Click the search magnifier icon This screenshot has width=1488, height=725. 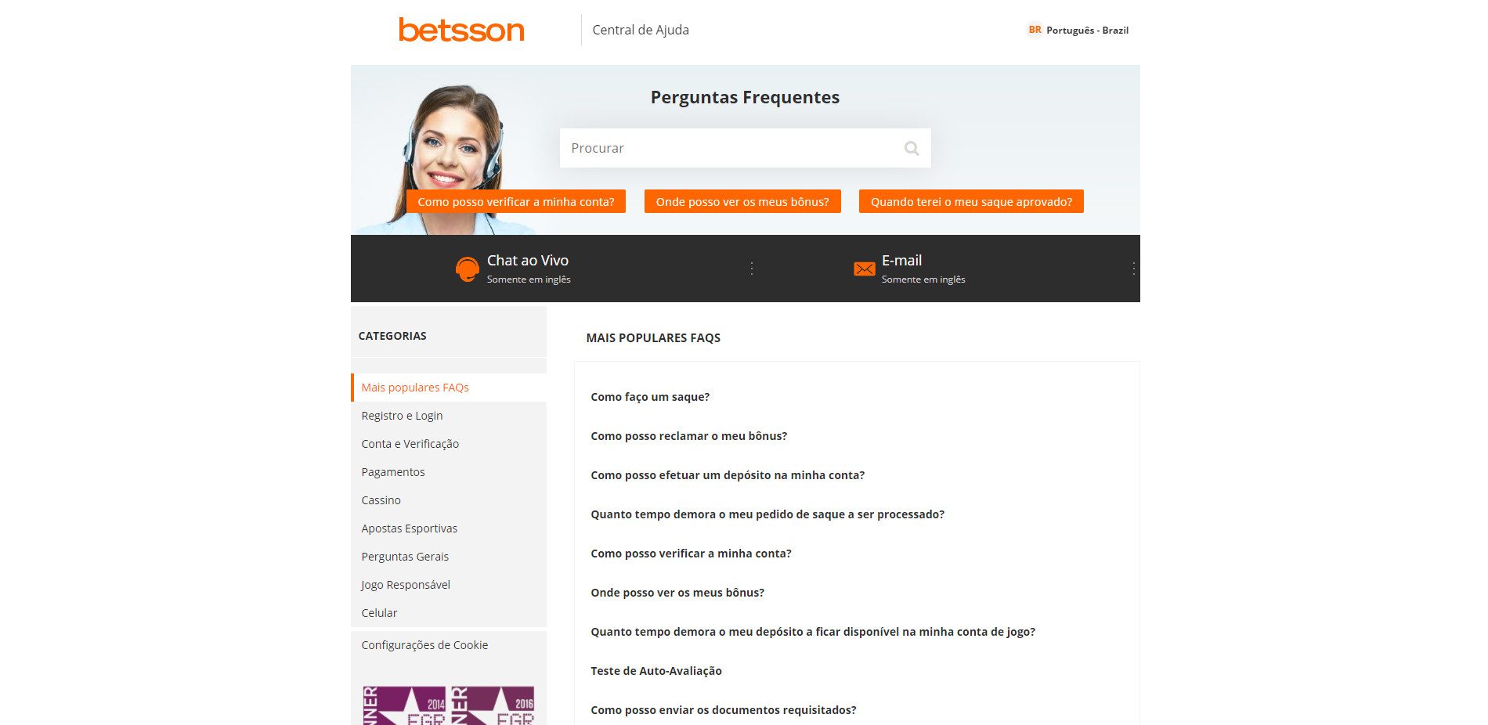(x=912, y=148)
